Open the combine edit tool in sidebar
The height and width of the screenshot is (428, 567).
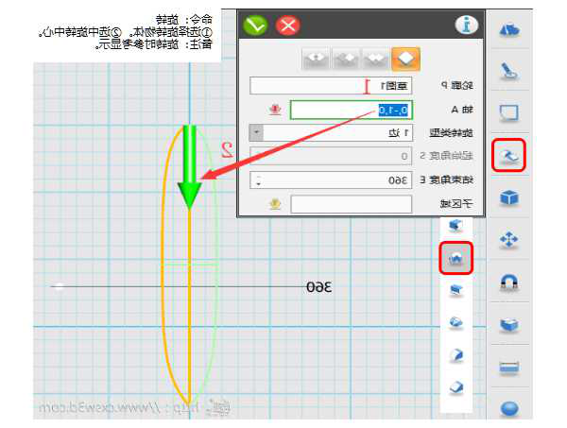509,324
